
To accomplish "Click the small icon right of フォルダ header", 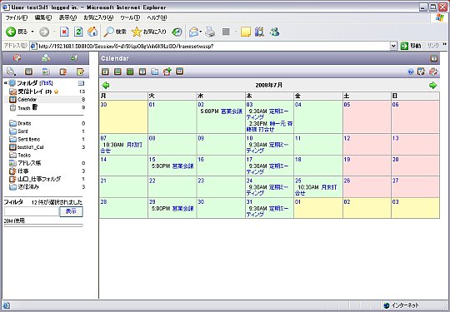I will click(81, 83).
